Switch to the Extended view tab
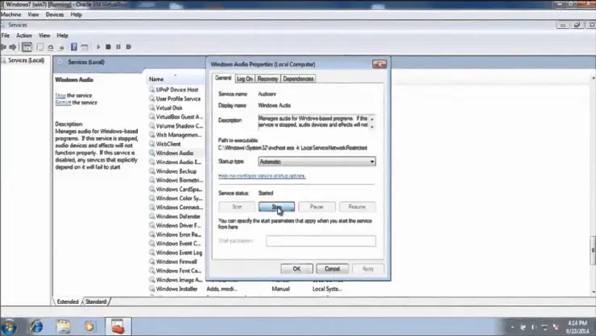Viewport: 596px width, 336px height. pos(68,302)
